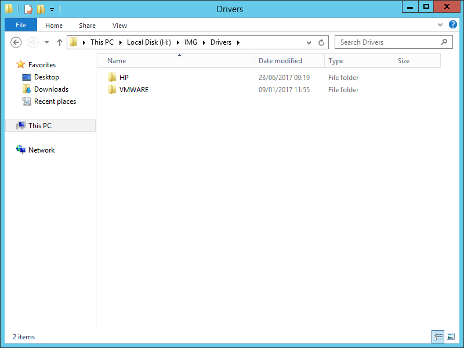This screenshot has width=464, height=348.
Task: Switch to Details view in status bar
Action: pyautogui.click(x=438, y=336)
